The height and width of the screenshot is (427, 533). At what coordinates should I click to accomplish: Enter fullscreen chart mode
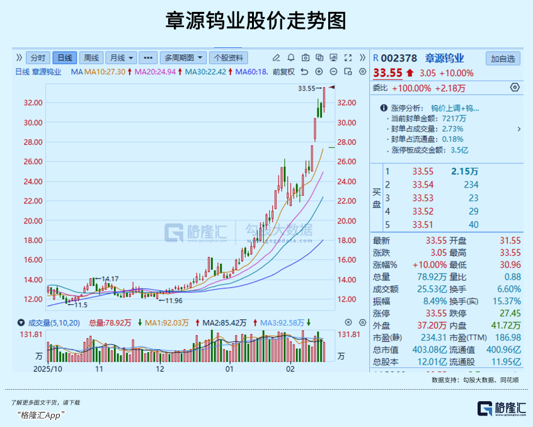(348, 58)
